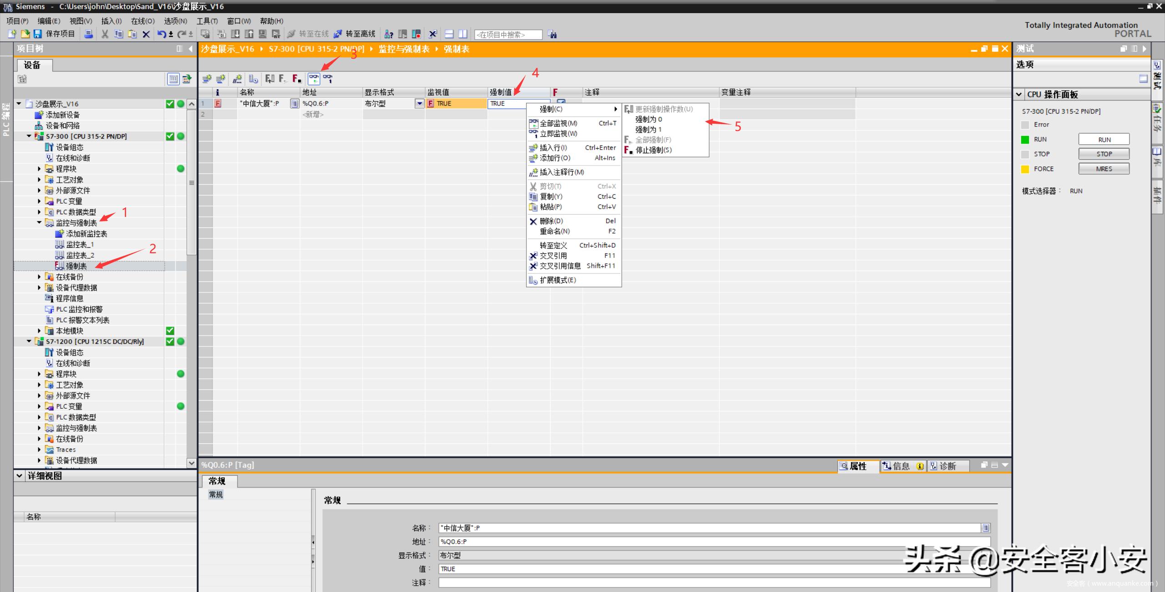The height and width of the screenshot is (592, 1165).
Task: Choose 强制为 0 from the submenu
Action: coord(648,120)
